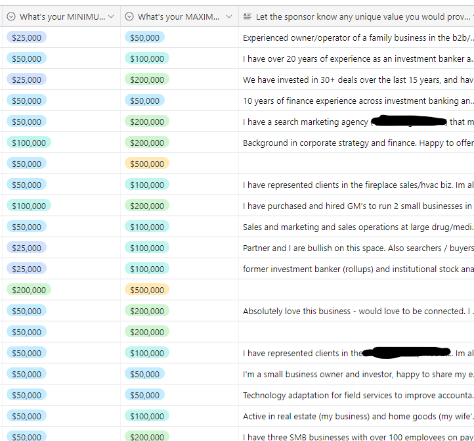Select the $500,000 tag beside the $200,000 minimum
The width and height of the screenshot is (474, 441).
pos(147,290)
